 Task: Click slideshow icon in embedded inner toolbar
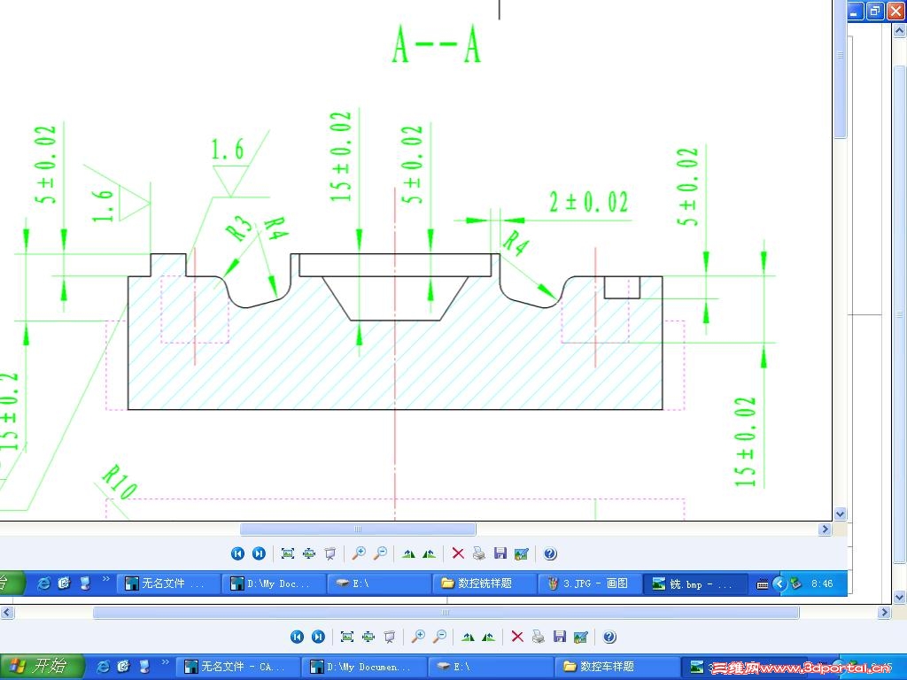point(329,553)
